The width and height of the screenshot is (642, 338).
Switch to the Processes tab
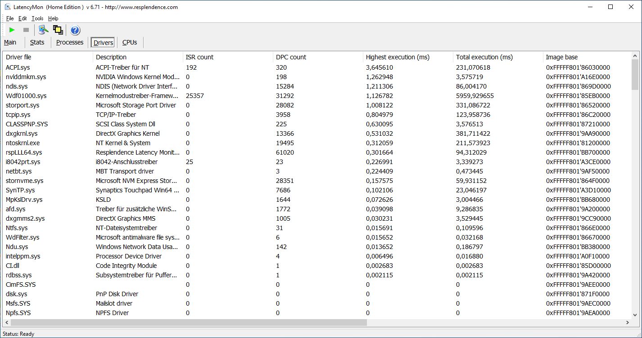coord(70,42)
